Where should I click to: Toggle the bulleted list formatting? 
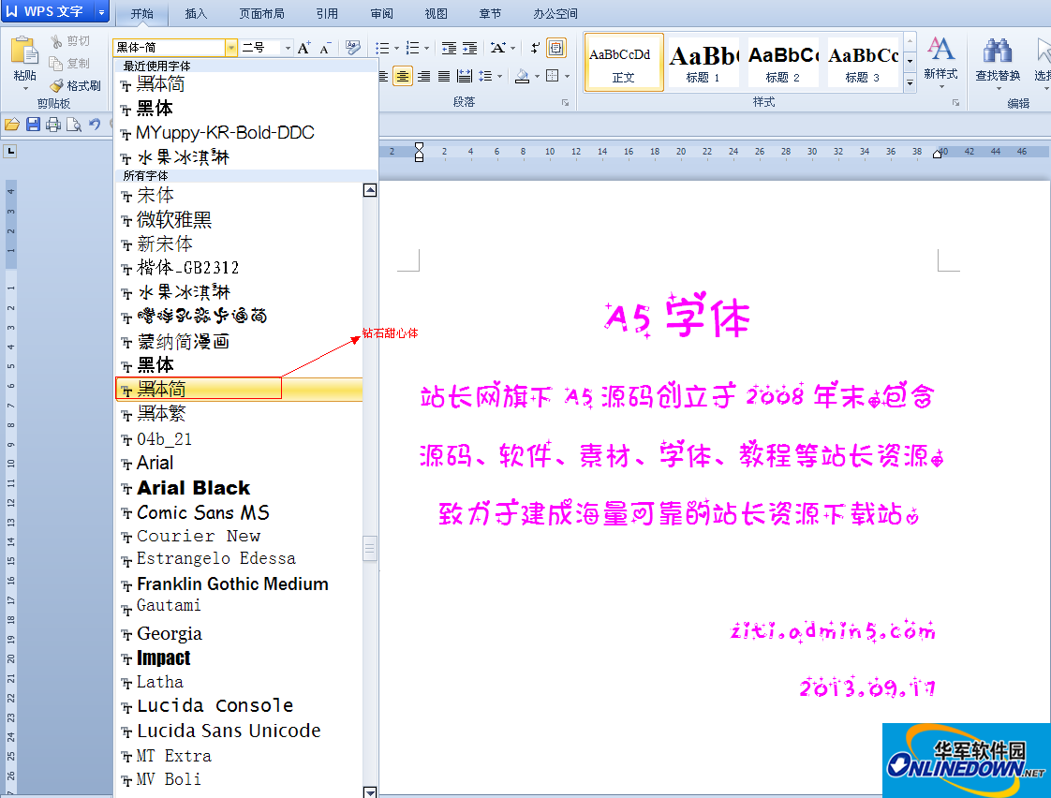pyautogui.click(x=384, y=47)
